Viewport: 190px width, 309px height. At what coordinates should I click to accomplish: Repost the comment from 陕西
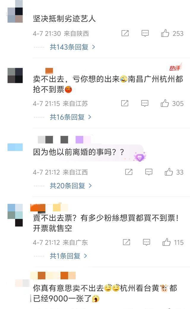point(125,33)
